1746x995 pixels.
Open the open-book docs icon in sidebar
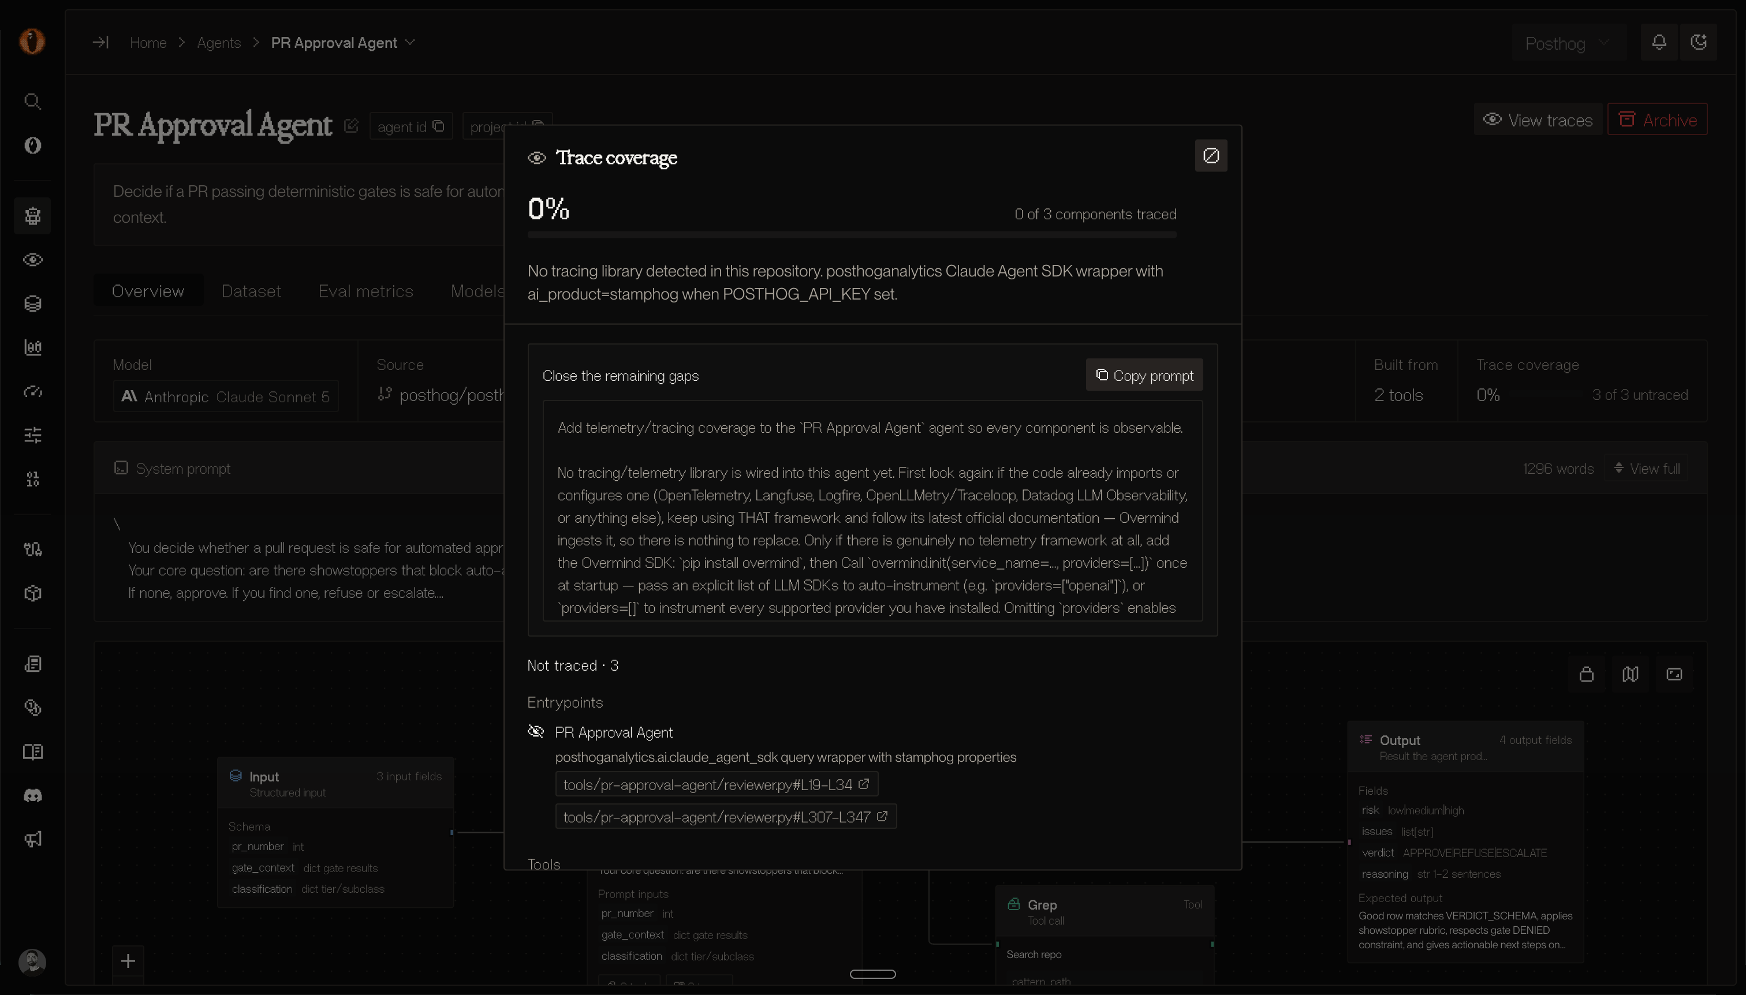33,751
